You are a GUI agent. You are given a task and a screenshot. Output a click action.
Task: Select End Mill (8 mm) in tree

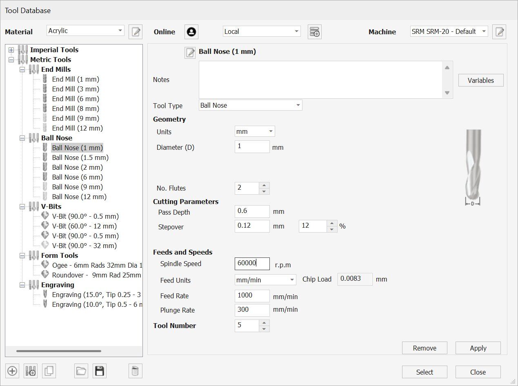76,109
